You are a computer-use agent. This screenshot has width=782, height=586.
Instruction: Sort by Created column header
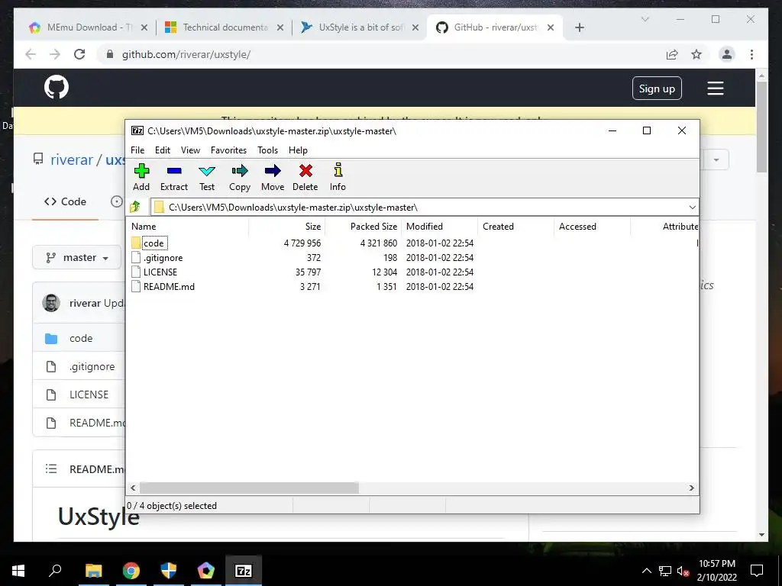[515, 226]
